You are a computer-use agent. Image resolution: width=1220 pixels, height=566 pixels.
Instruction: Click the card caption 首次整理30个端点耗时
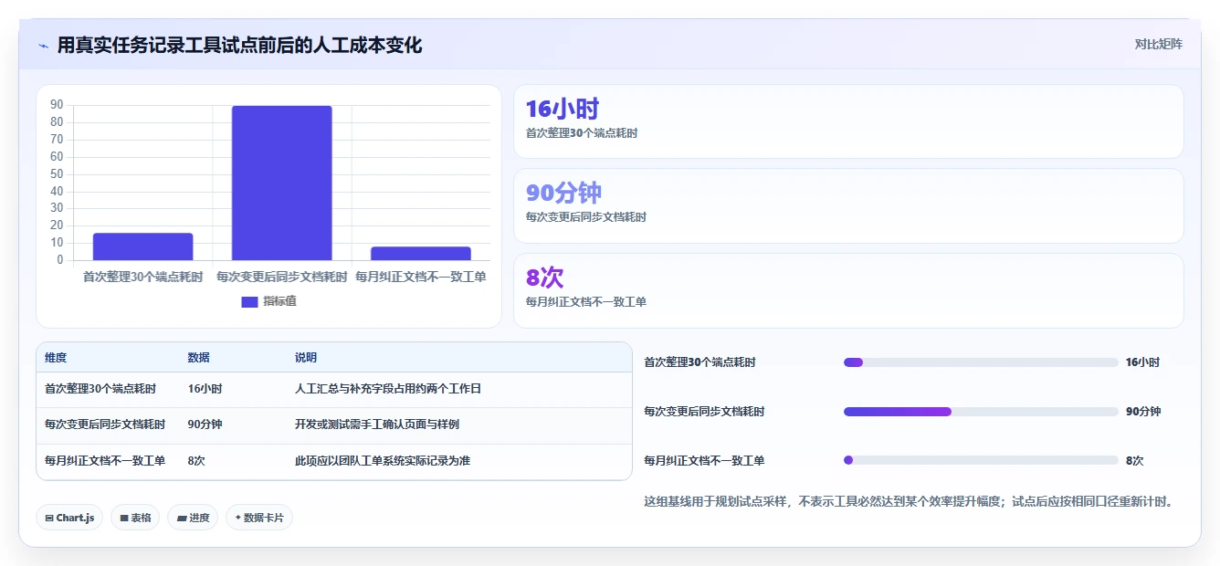(x=582, y=133)
